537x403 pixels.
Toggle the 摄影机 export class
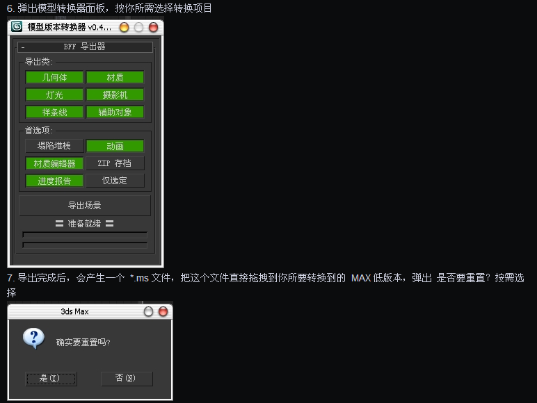tap(115, 94)
